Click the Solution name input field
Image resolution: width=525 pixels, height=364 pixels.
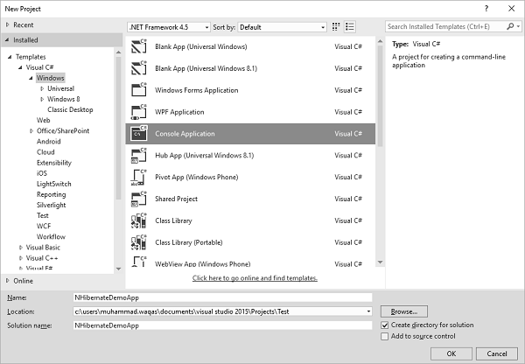click(x=222, y=325)
